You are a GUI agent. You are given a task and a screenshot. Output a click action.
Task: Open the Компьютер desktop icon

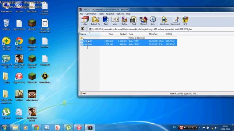tap(6, 7)
